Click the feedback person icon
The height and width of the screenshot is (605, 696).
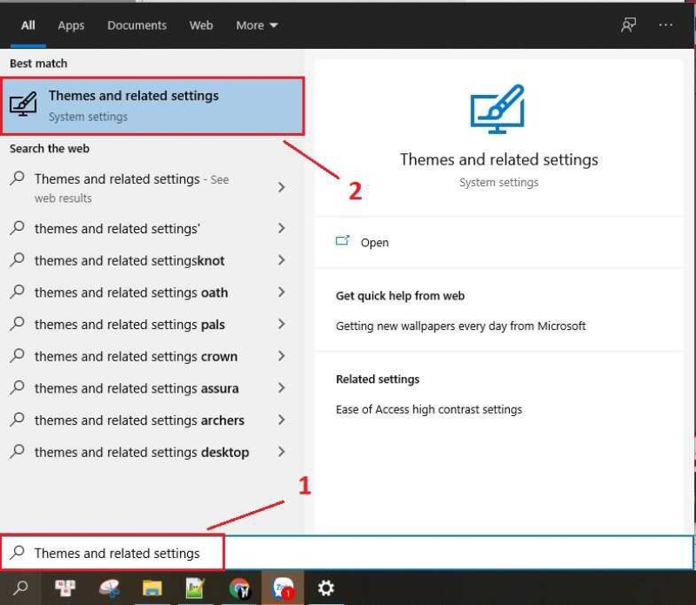point(628,25)
